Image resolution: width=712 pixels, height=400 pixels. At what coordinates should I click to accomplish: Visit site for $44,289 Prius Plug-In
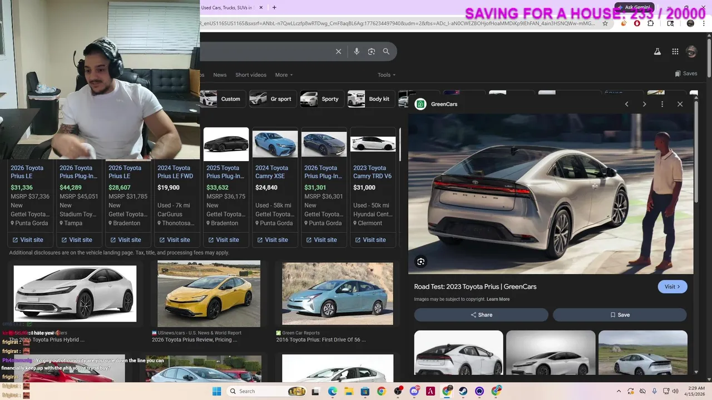[77, 240]
